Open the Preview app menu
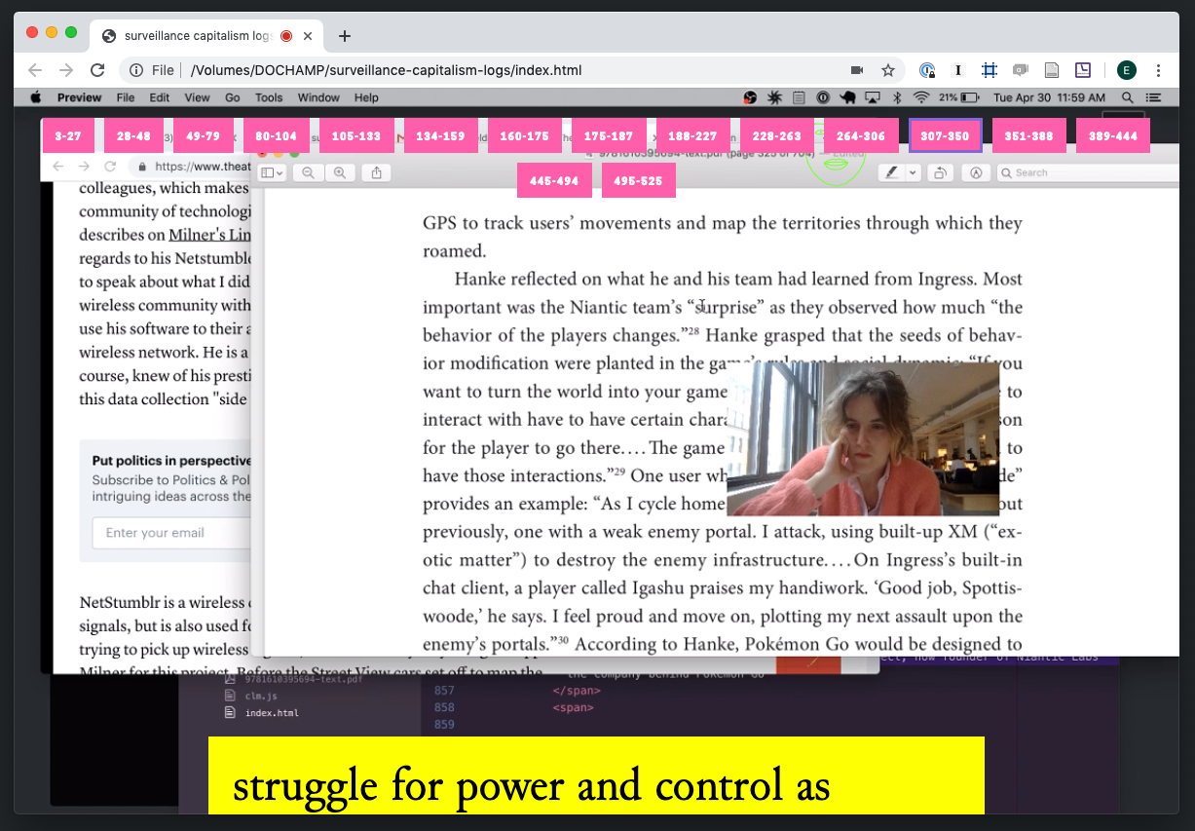This screenshot has width=1195, height=831. coord(79,97)
